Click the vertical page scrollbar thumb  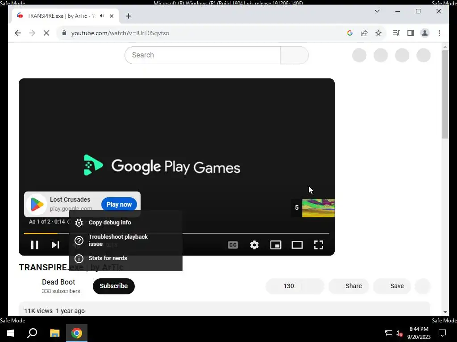(x=445, y=94)
